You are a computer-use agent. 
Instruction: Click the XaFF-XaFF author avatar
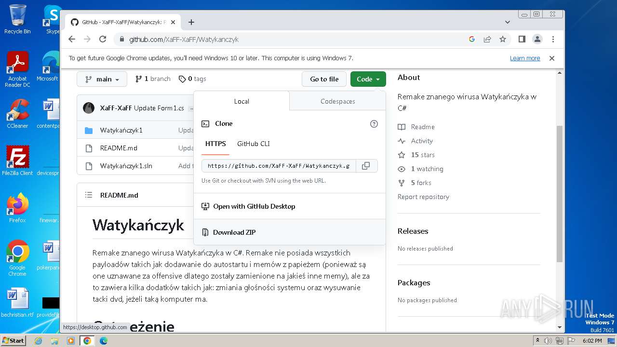coord(89,108)
